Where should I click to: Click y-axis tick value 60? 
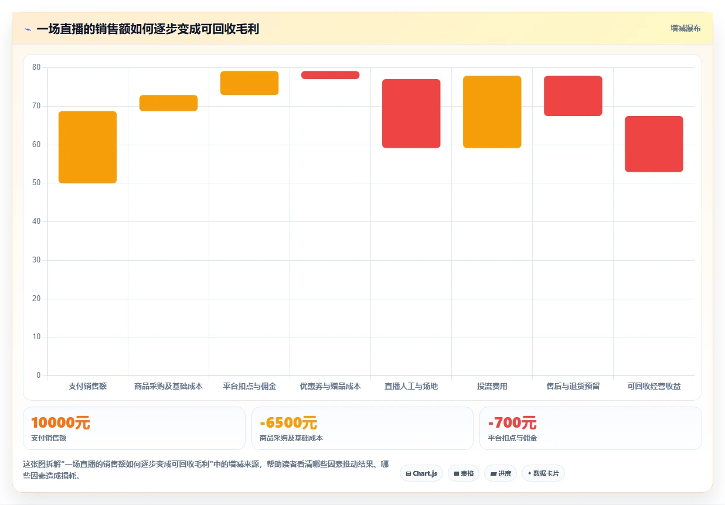36,144
